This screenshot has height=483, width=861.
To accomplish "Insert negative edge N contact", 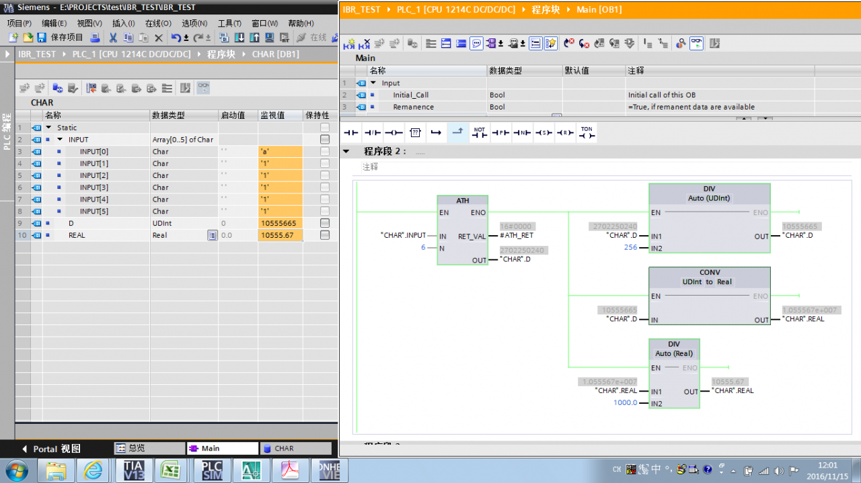I will [x=522, y=132].
